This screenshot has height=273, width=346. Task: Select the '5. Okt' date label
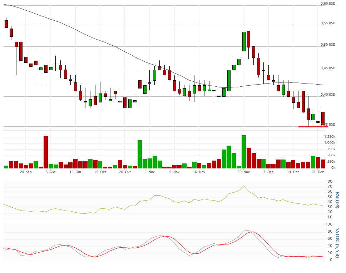(x=51, y=172)
